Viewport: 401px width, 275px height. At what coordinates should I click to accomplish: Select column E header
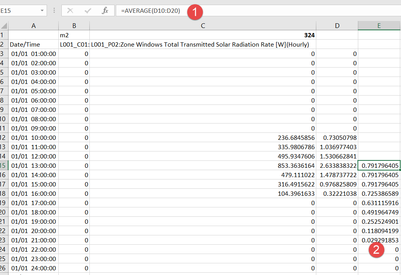pyautogui.click(x=379, y=26)
